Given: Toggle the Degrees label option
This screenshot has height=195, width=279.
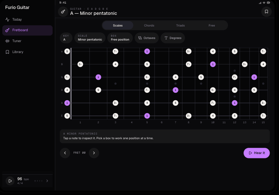Looking at the screenshot, I should (x=173, y=38).
